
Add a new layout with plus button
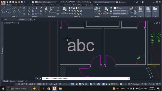[x=26, y=81]
